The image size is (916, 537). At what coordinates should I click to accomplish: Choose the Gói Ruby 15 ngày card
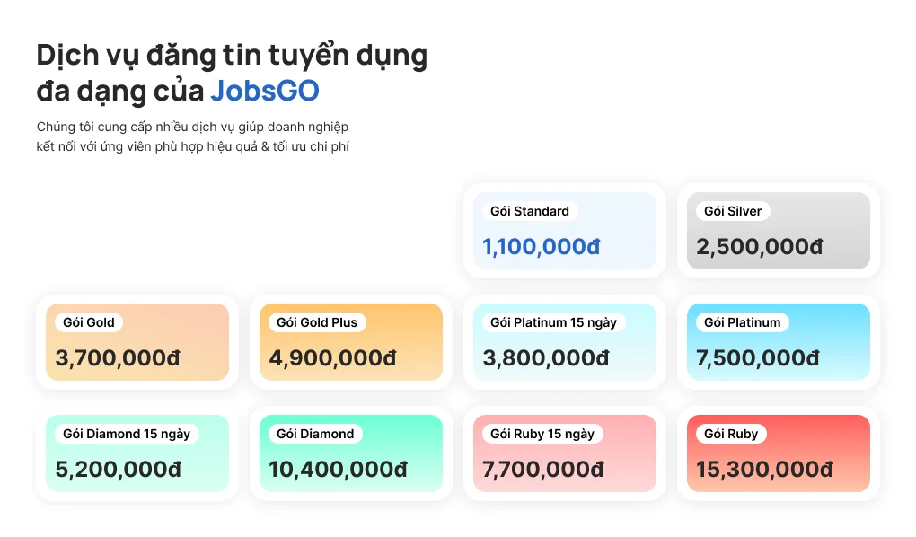coord(564,453)
